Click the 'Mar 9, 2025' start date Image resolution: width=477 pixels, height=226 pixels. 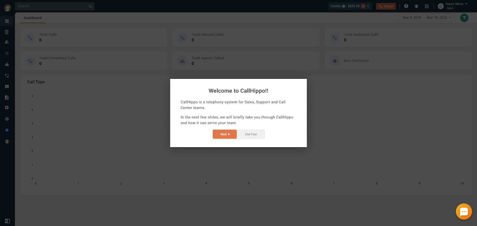pos(412,18)
